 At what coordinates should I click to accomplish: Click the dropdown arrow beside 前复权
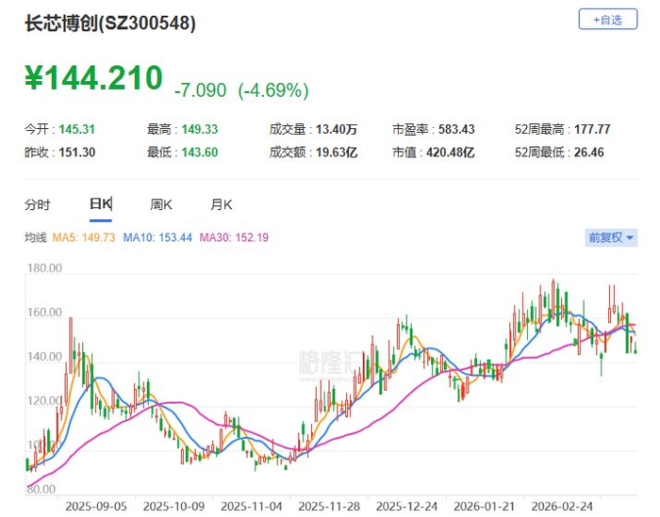(630, 238)
